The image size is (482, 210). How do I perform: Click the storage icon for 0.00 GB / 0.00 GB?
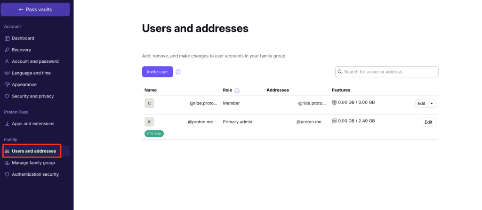pyautogui.click(x=334, y=103)
